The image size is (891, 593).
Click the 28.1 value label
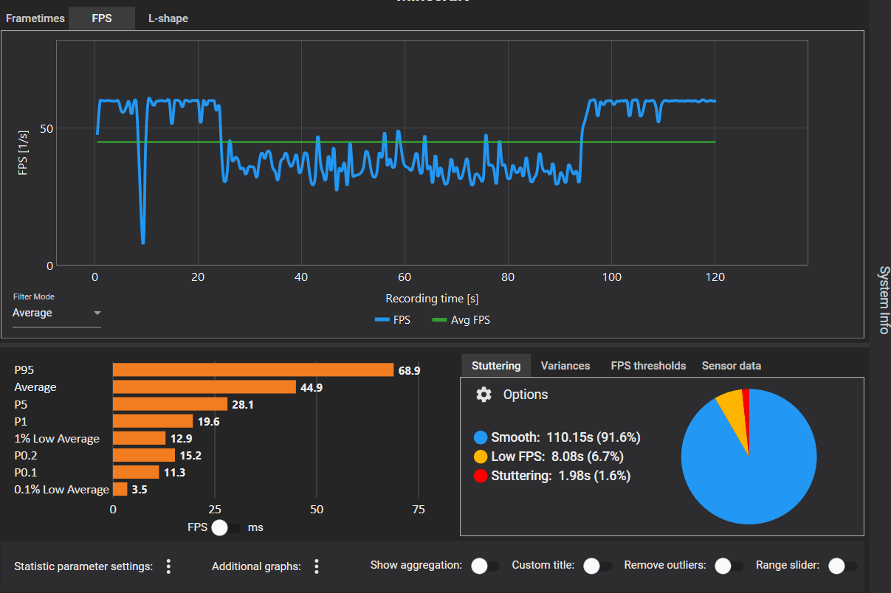(x=243, y=404)
